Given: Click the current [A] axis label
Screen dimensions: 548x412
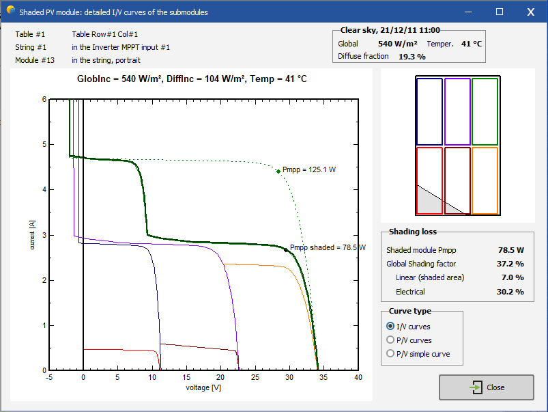Looking at the screenshot, I should tap(32, 235).
